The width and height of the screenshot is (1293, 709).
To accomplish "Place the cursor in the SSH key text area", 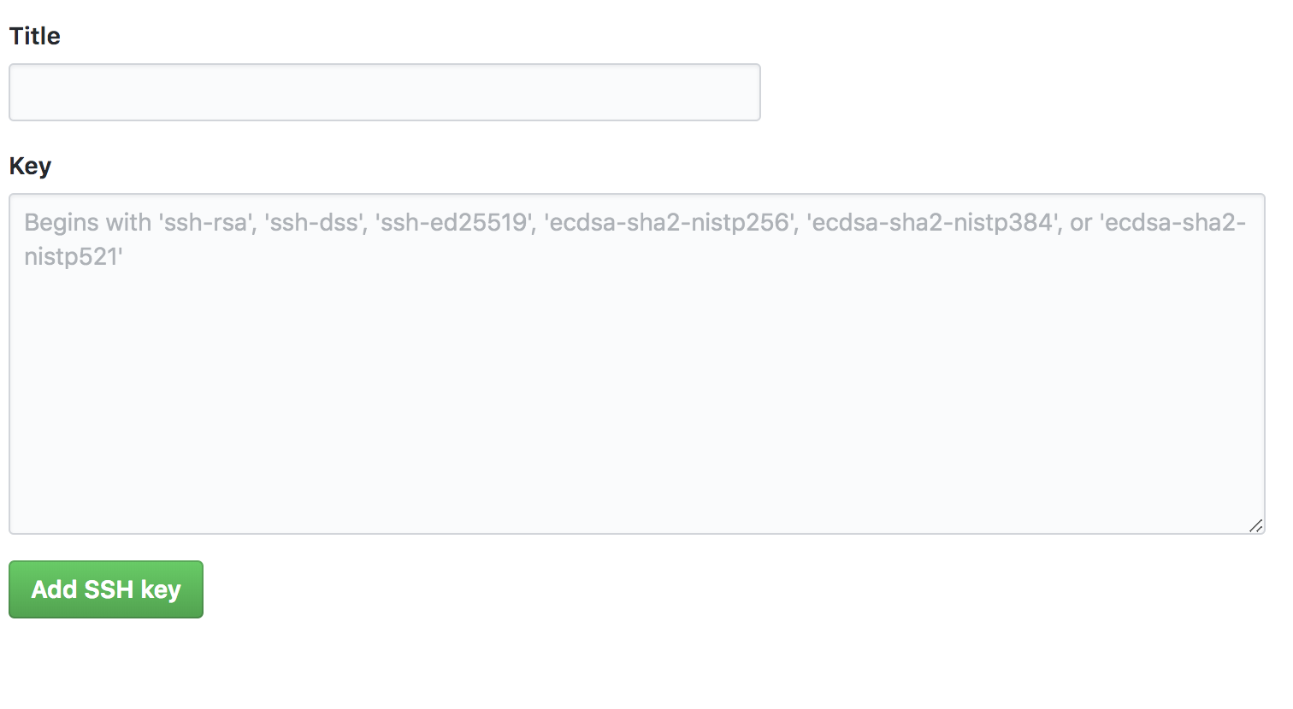I will (x=637, y=364).
